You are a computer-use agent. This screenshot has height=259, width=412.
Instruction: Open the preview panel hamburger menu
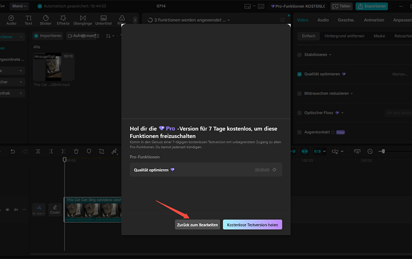(283, 20)
